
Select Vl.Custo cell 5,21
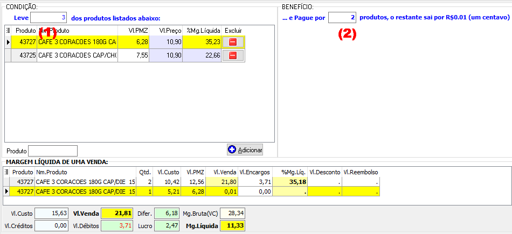click(x=167, y=192)
